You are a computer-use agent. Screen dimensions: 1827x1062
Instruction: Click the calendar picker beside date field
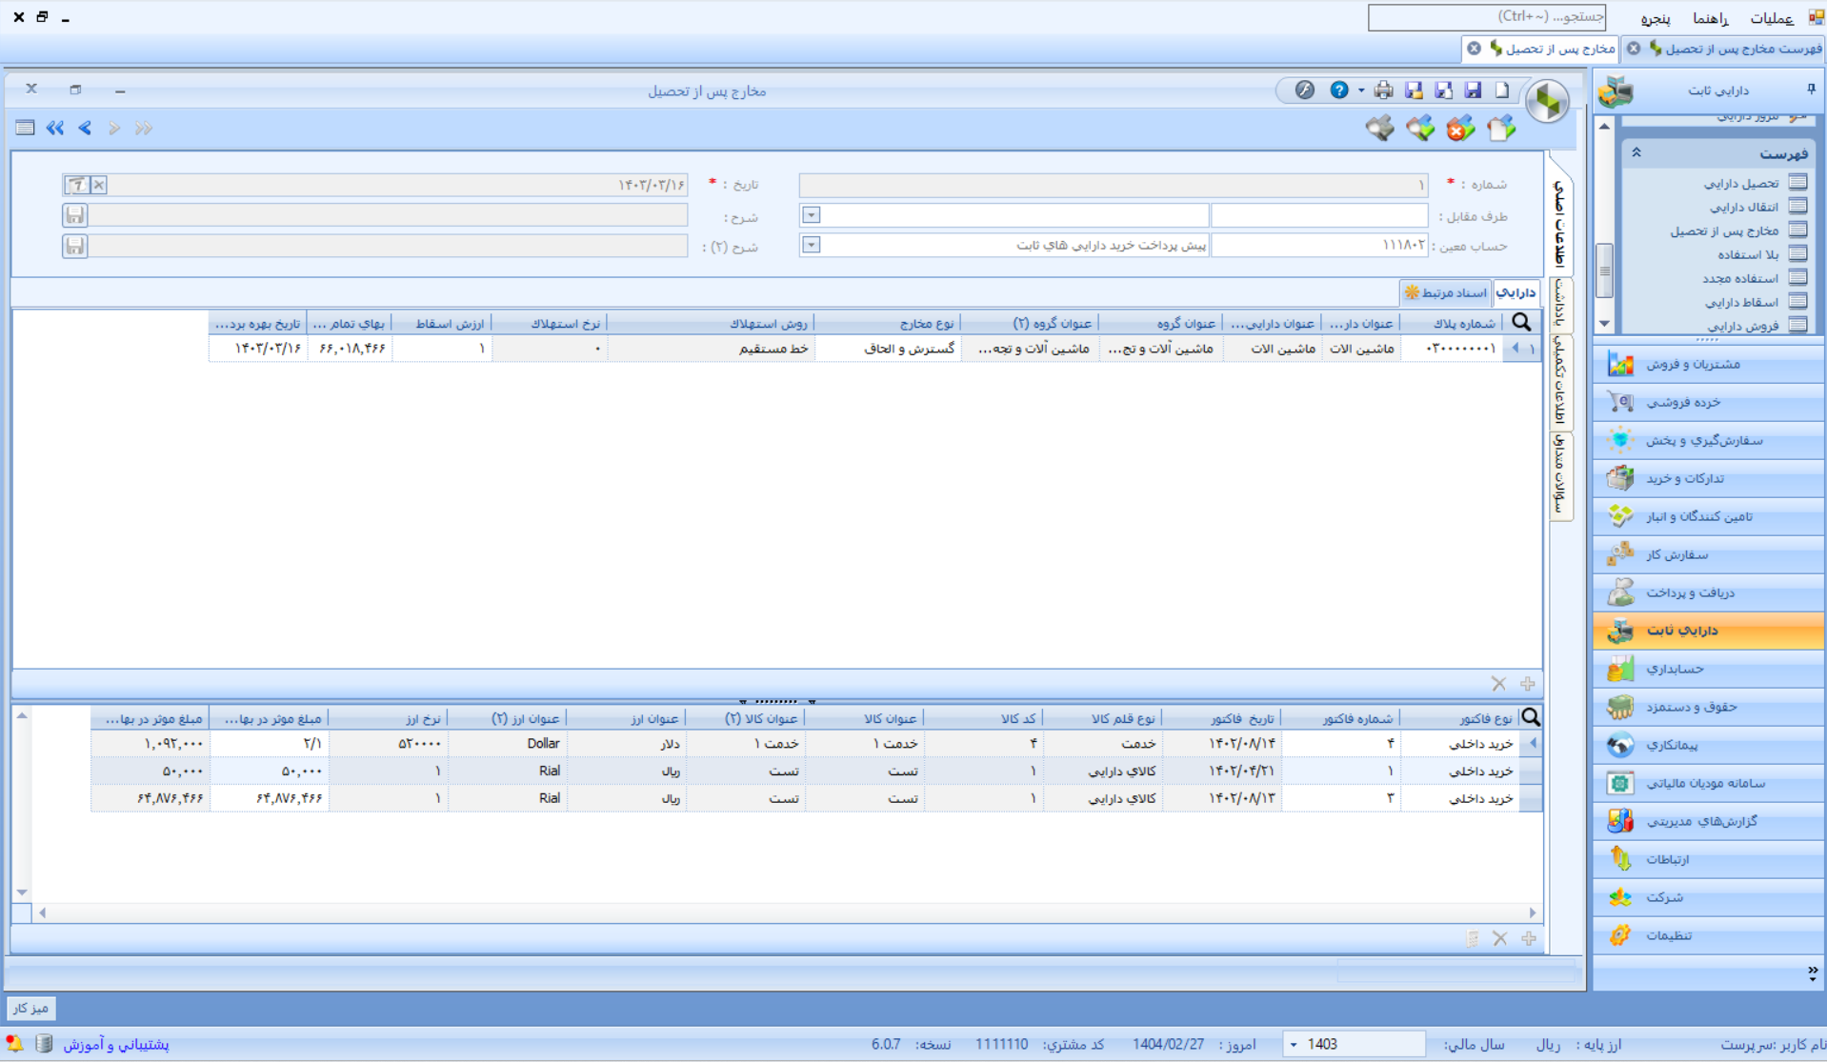point(76,185)
